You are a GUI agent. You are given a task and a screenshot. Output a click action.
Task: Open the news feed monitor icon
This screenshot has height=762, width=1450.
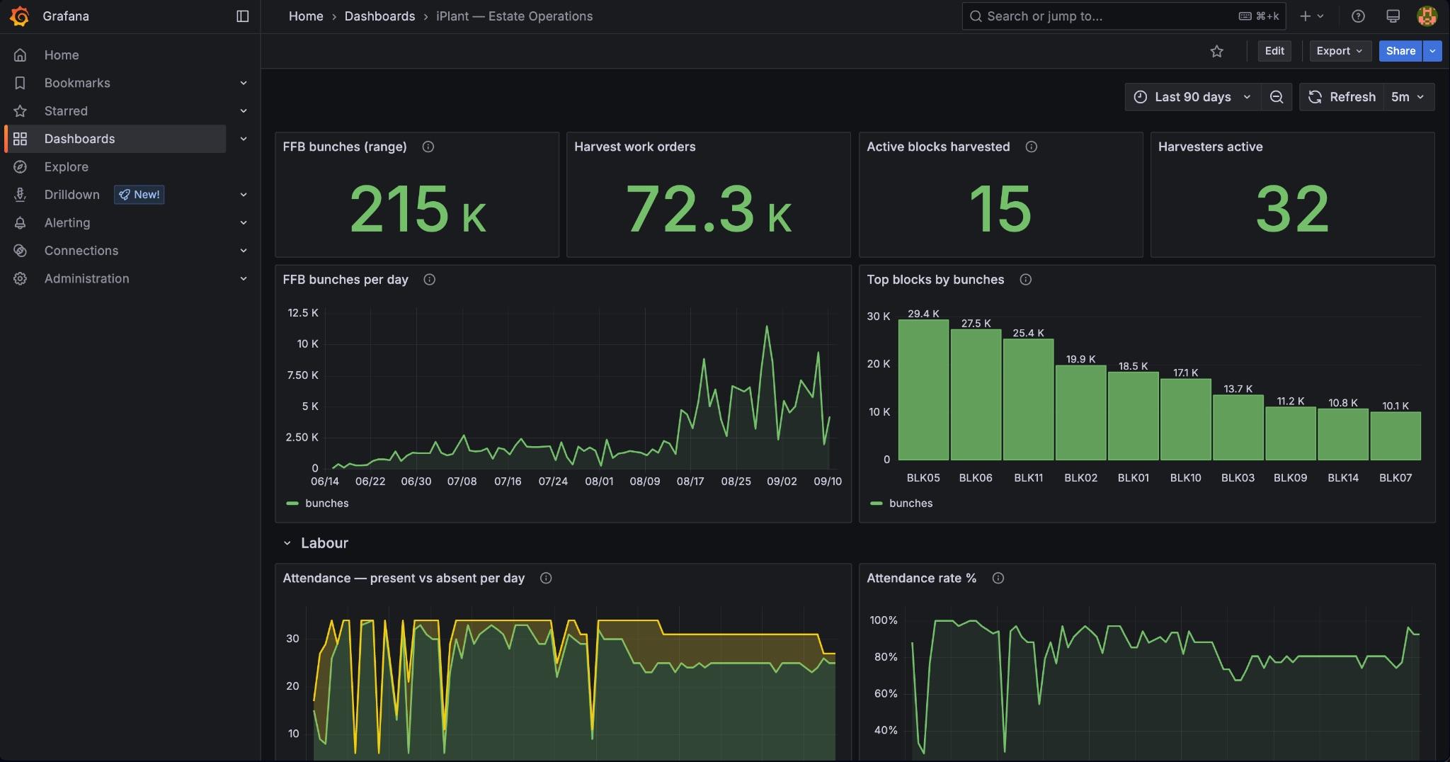(x=1393, y=16)
